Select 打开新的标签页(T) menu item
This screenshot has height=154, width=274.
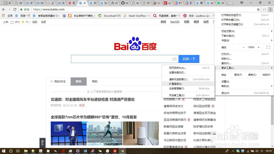click(x=244, y=15)
